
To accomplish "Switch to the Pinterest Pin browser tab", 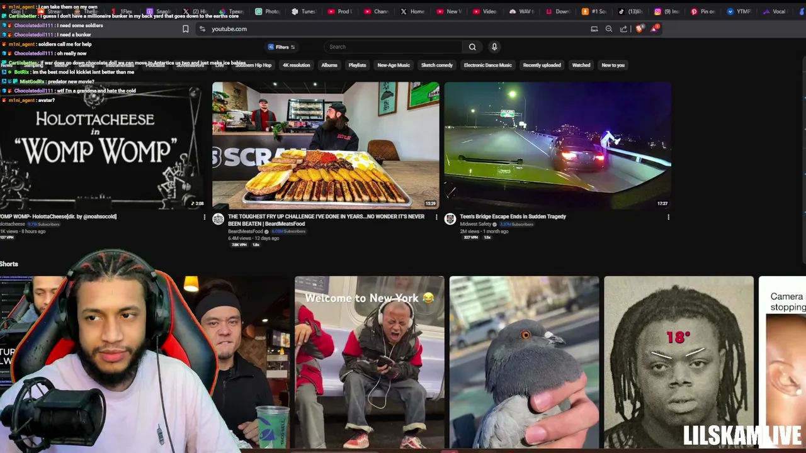I will [x=703, y=11].
